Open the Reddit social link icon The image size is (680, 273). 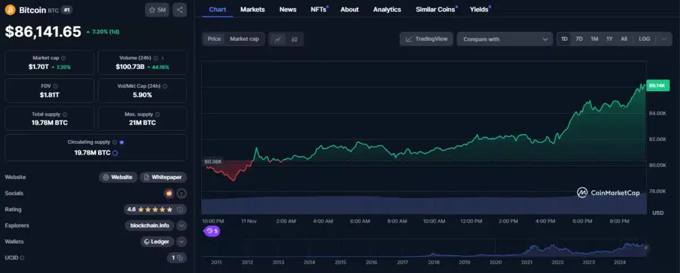[169, 193]
